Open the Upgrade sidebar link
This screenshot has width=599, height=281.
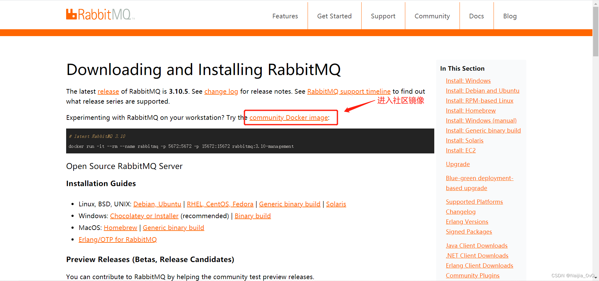click(458, 164)
